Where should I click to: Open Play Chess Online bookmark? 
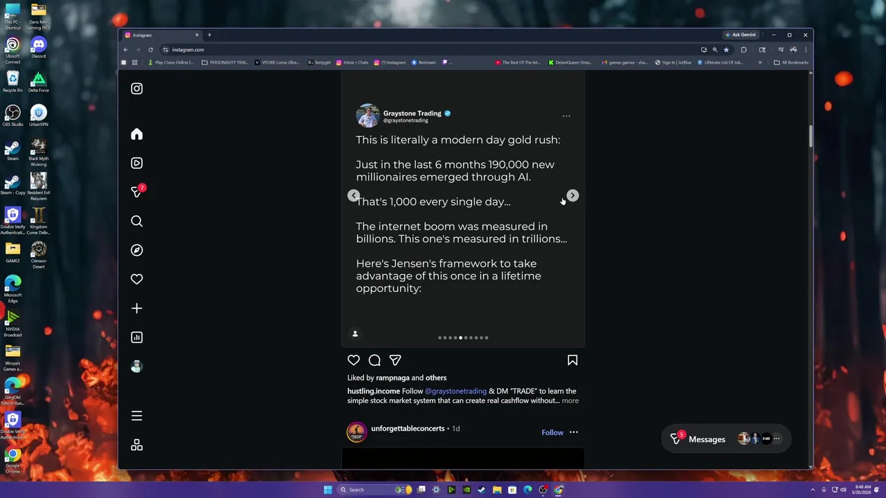point(171,62)
